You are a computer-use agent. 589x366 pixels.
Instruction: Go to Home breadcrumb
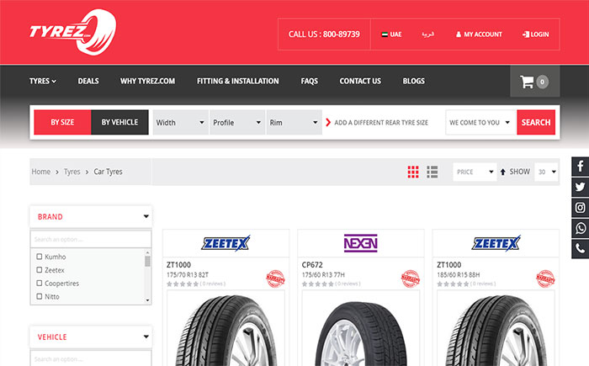coord(41,172)
